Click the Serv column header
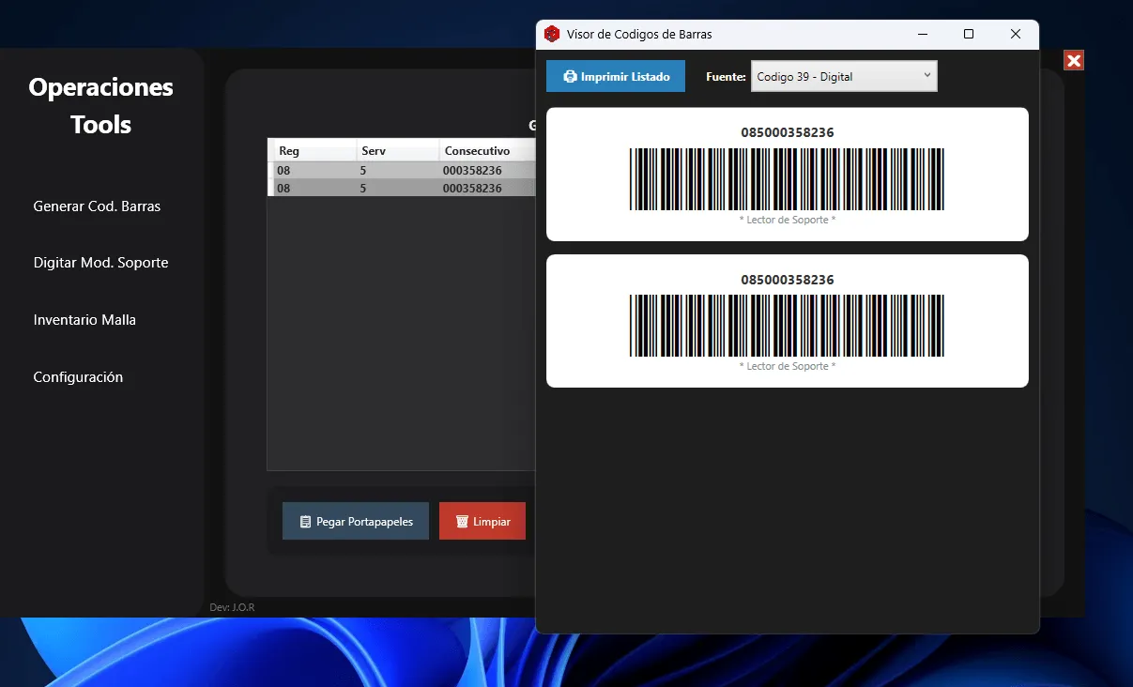Viewport: 1133px width, 687px height. click(x=398, y=150)
